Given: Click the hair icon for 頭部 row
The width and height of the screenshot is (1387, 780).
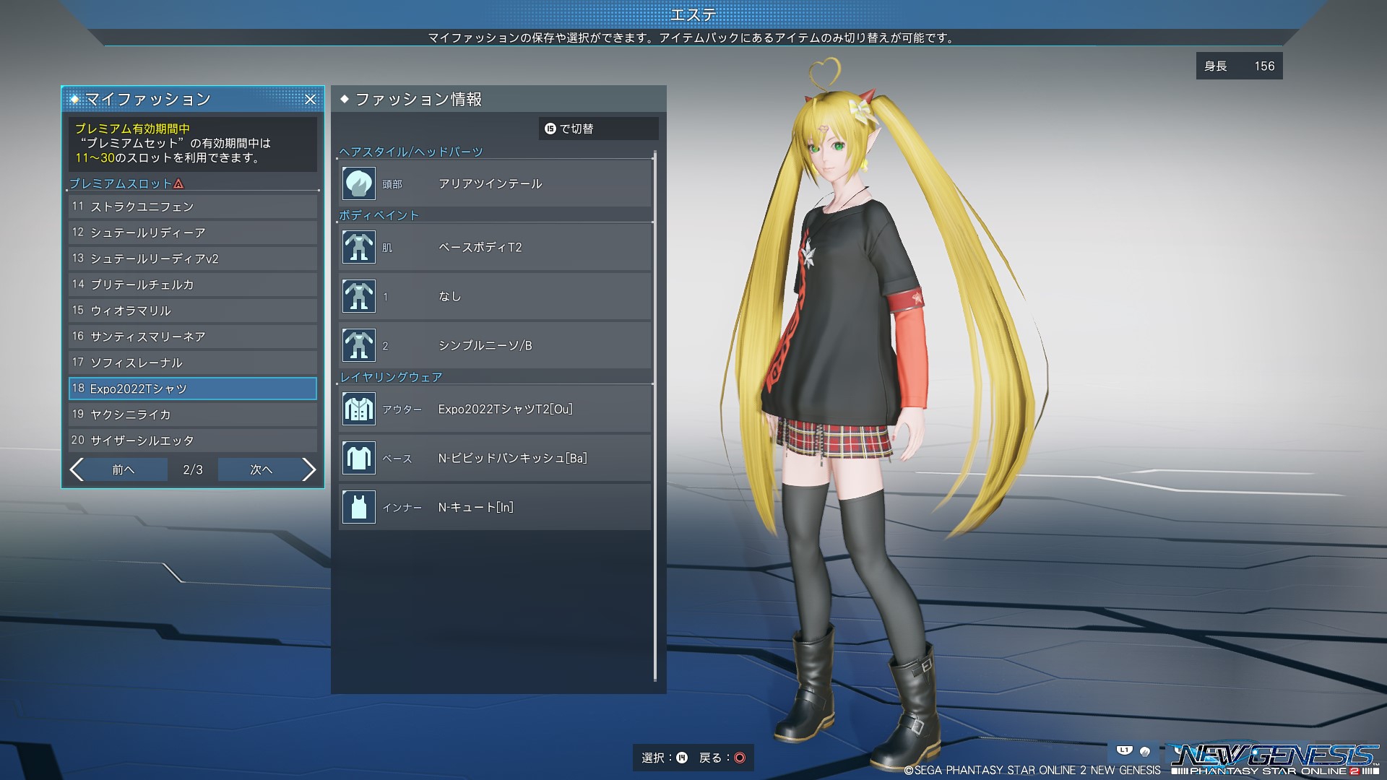Looking at the screenshot, I should [358, 183].
